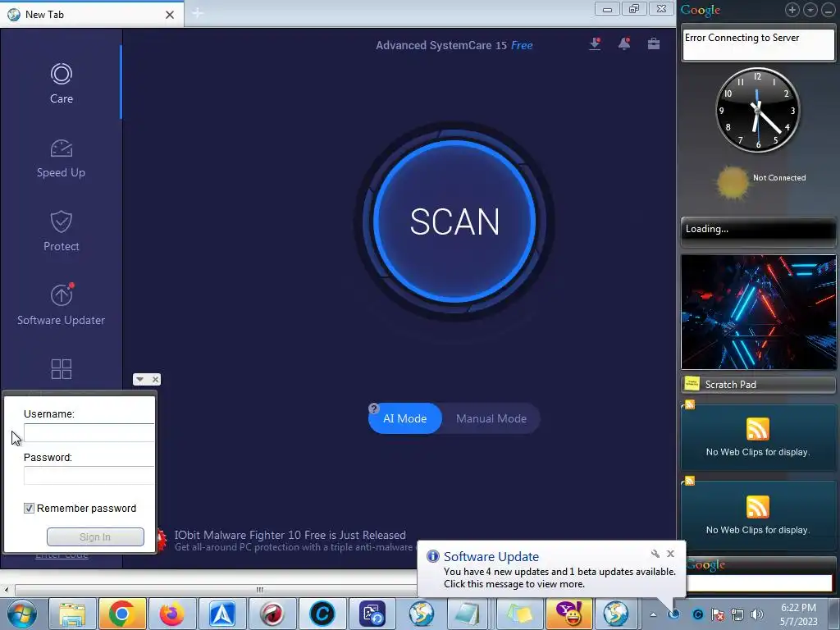Open Software Updater in the sidebar
This screenshot has width=840, height=630.
coord(61,305)
